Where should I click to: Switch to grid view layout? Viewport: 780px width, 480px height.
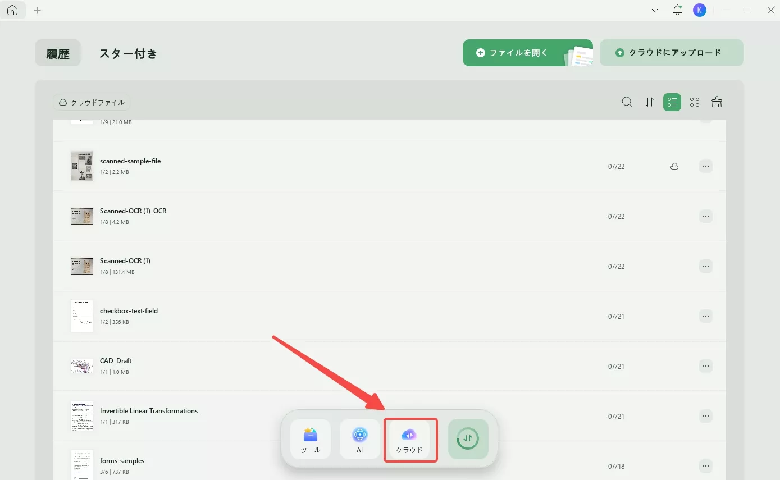coord(695,102)
